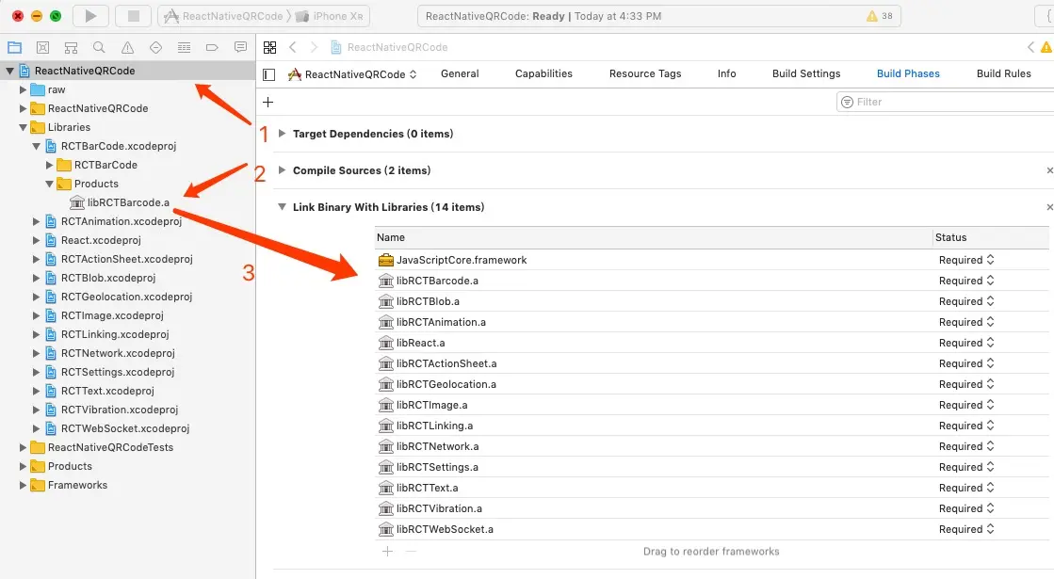Expand RCTAnimation.xcodeproj
The image size is (1054, 579).
37,221
